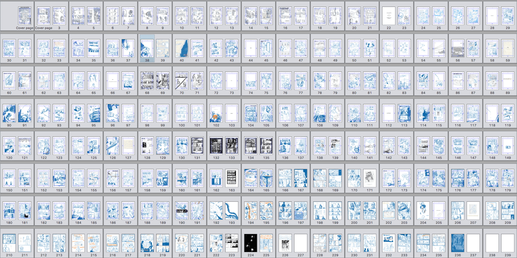The height and width of the screenshot is (258, 517).
Task: Select page 56 thumbnail
Action: (458, 48)
